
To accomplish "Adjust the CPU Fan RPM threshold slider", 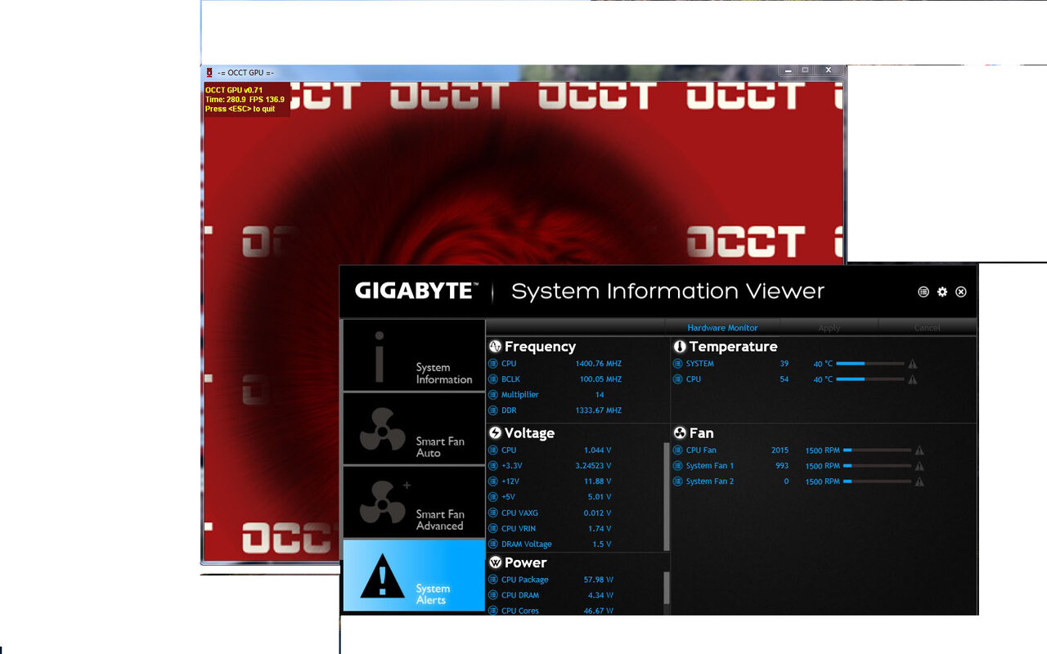I will [877, 450].
